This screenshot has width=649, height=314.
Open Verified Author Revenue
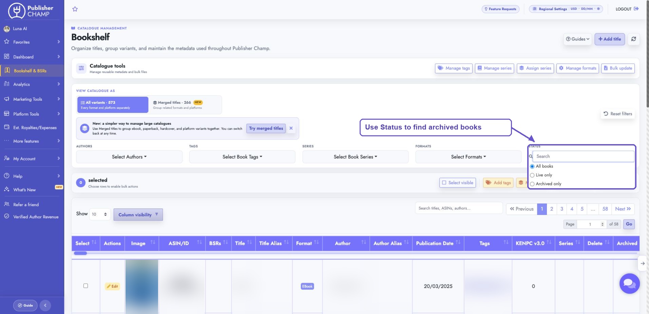(32, 217)
